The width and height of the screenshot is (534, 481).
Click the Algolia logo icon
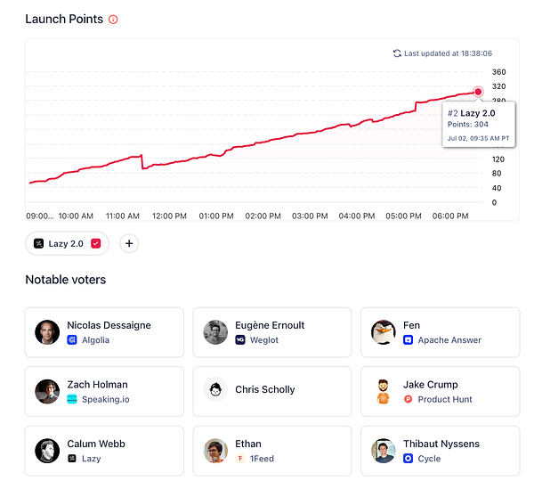coord(72,340)
